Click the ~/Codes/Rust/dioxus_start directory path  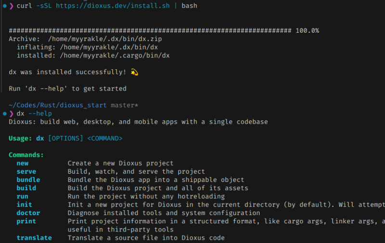pos(58,105)
